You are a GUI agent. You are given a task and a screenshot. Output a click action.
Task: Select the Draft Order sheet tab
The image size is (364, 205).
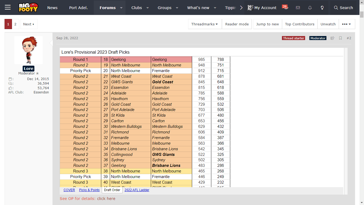[112, 190]
